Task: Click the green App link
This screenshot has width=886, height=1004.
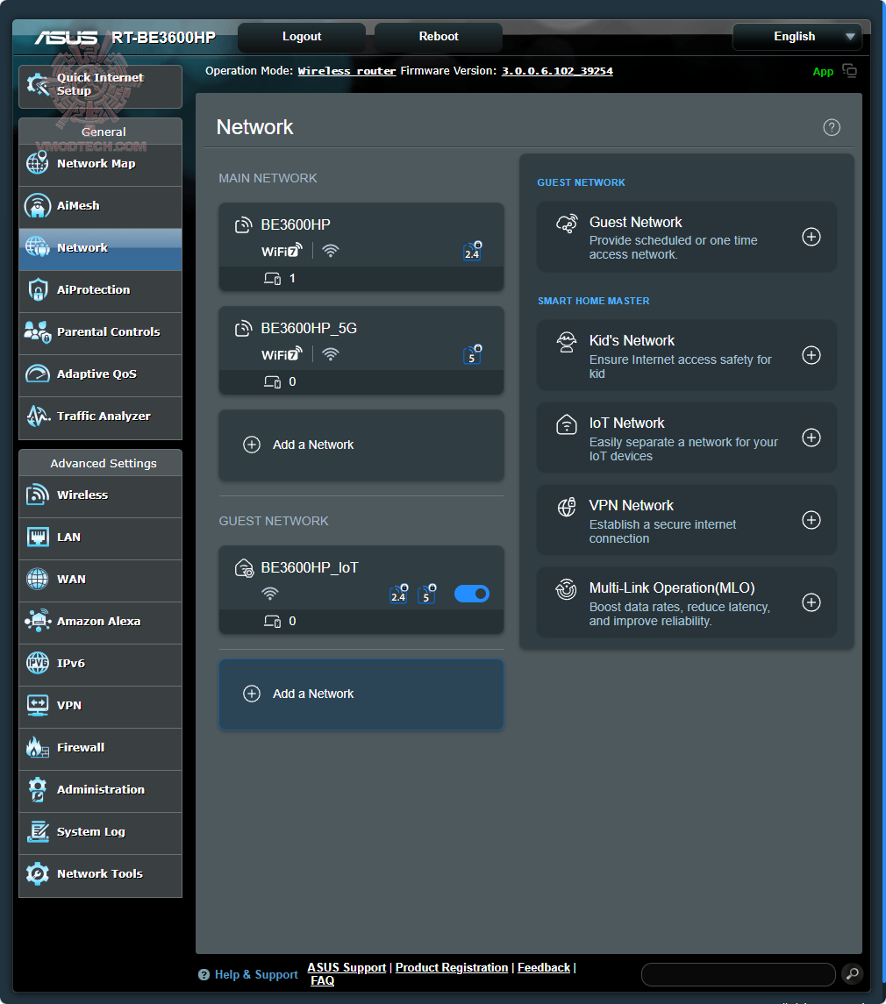Action: 823,72
